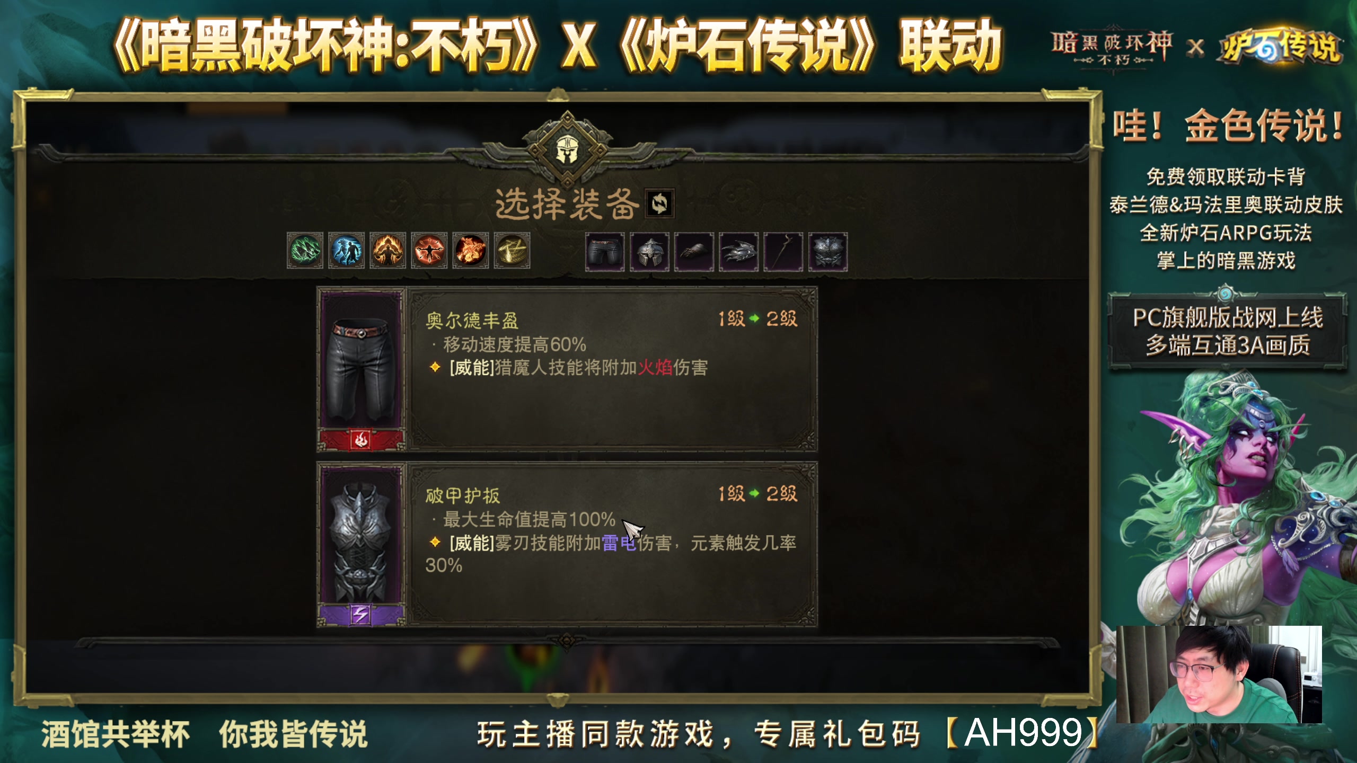The width and height of the screenshot is (1357, 763).
Task: Click the helmet equipment slot icon
Action: [x=649, y=252]
